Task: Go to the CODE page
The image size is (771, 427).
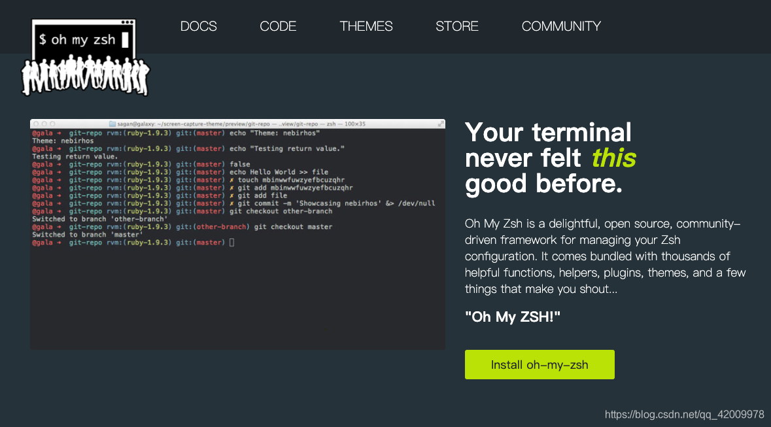Action: 278,26
